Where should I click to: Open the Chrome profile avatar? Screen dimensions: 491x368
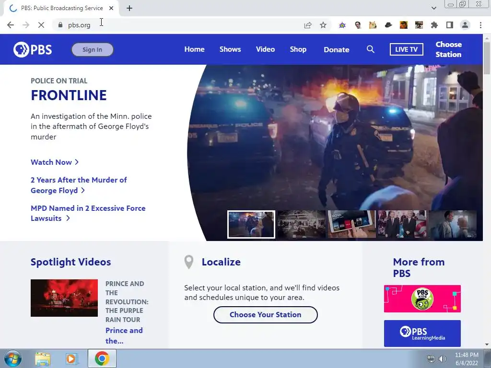coord(465,25)
